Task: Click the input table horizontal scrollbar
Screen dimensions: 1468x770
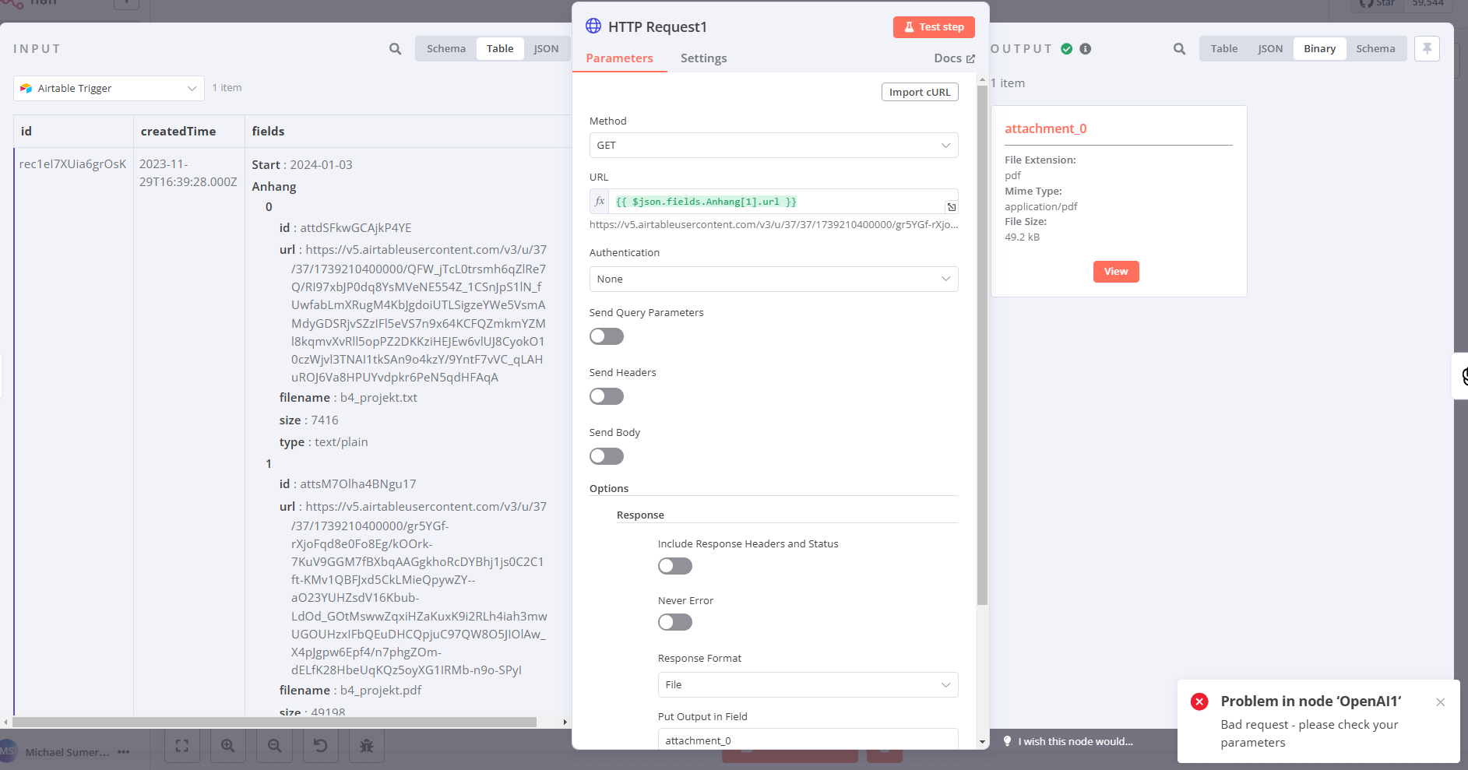Action: [x=274, y=722]
